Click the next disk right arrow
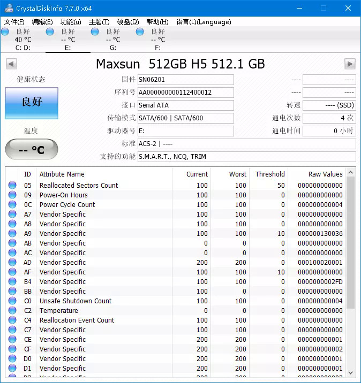 [350, 64]
